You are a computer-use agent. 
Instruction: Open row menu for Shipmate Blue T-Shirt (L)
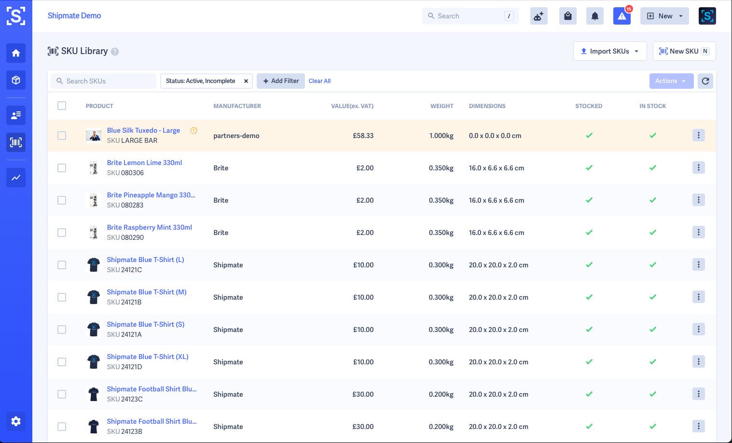(x=699, y=264)
